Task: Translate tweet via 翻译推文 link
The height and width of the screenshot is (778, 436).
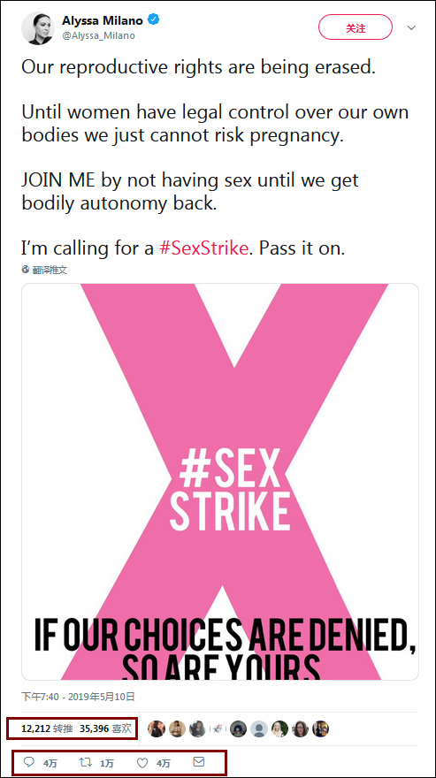Action: click(50, 270)
